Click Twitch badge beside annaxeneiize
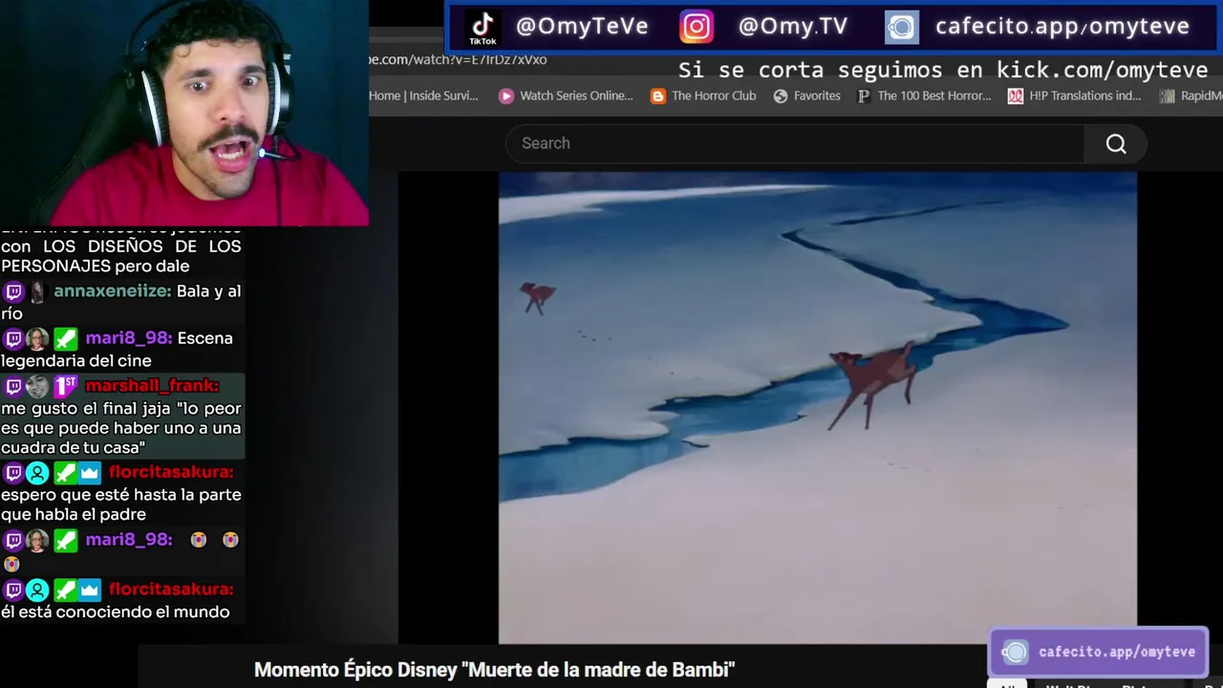Image resolution: width=1223 pixels, height=688 pixels. [13, 291]
